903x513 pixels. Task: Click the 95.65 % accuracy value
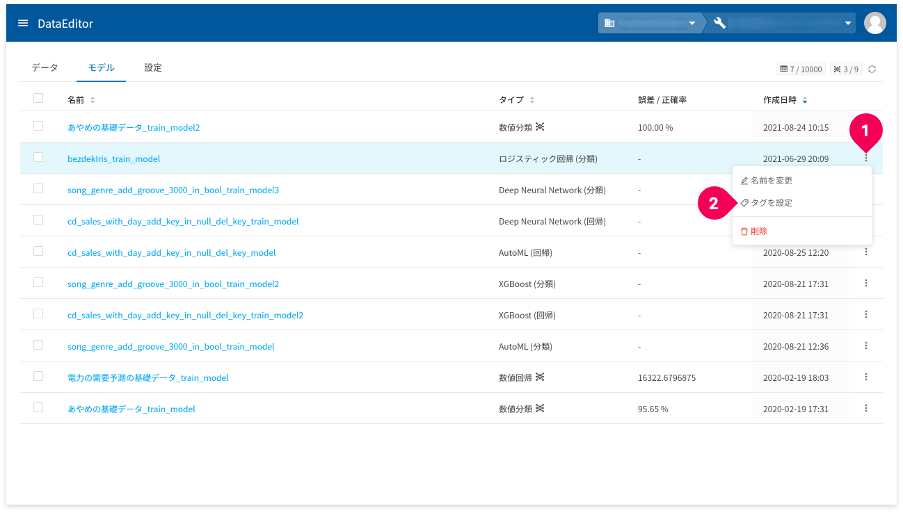point(653,409)
